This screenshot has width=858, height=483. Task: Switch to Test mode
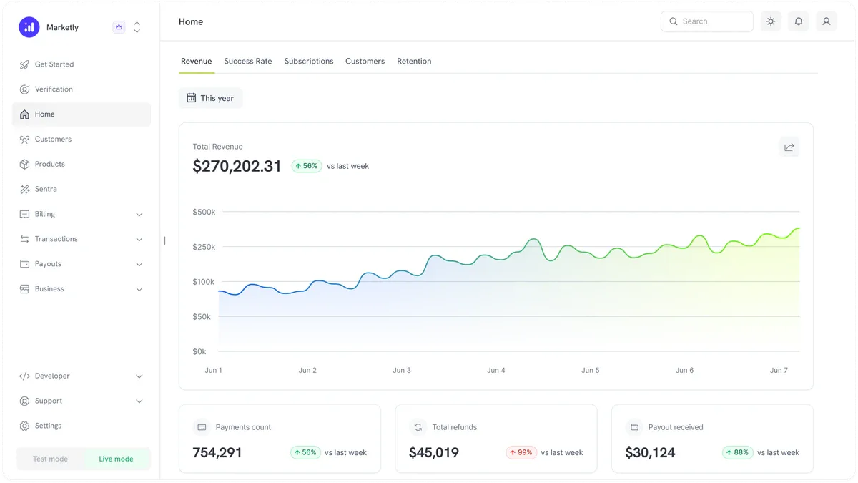tap(50, 459)
